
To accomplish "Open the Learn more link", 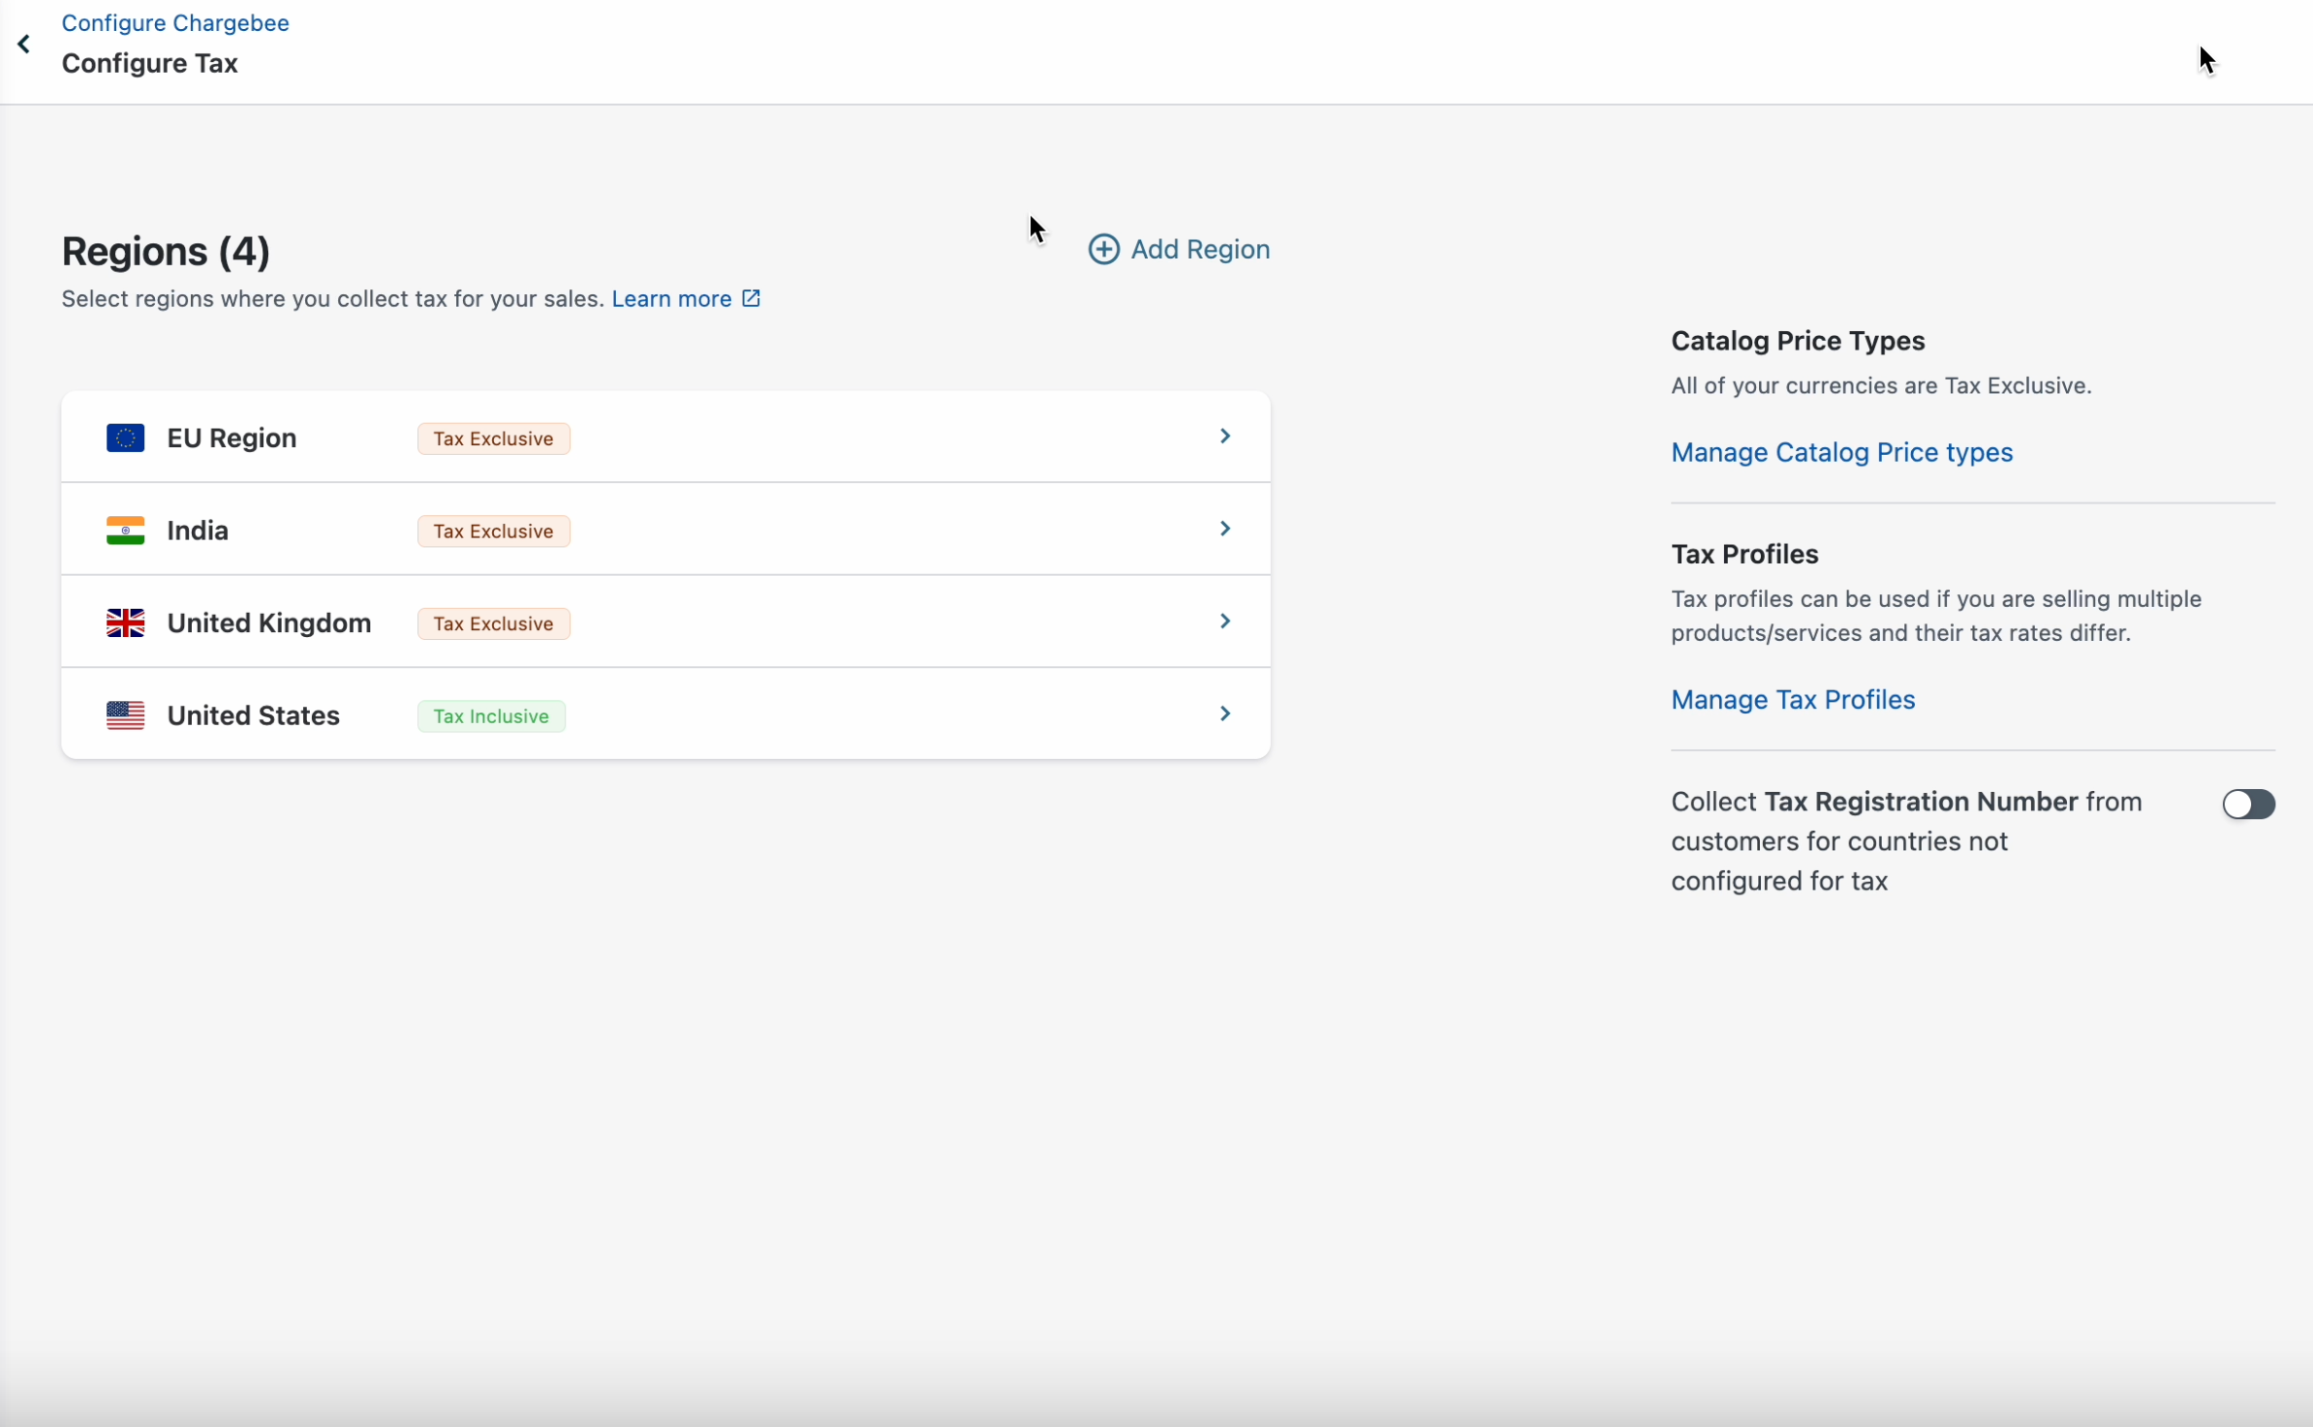I will (x=671, y=299).
